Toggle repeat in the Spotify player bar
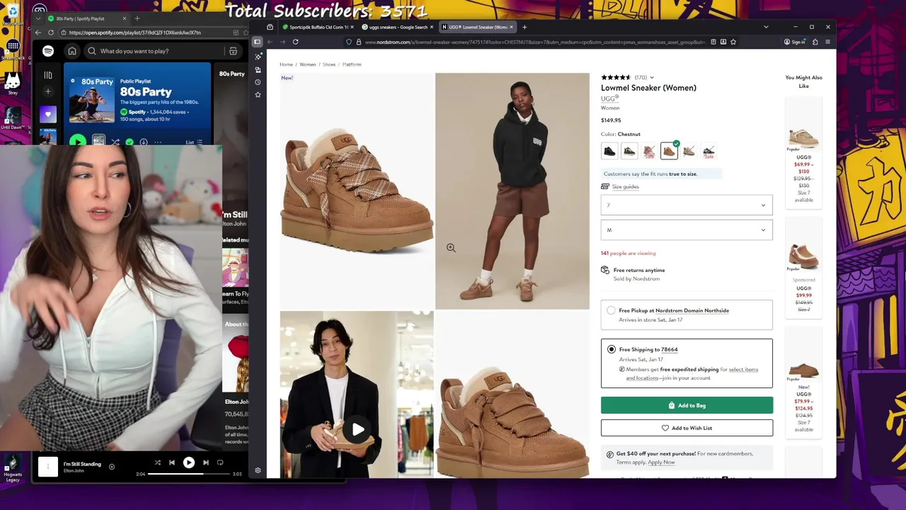The image size is (906, 510). click(x=220, y=463)
